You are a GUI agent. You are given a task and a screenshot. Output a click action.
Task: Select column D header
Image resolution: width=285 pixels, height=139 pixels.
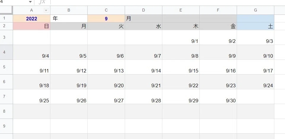(144, 10)
